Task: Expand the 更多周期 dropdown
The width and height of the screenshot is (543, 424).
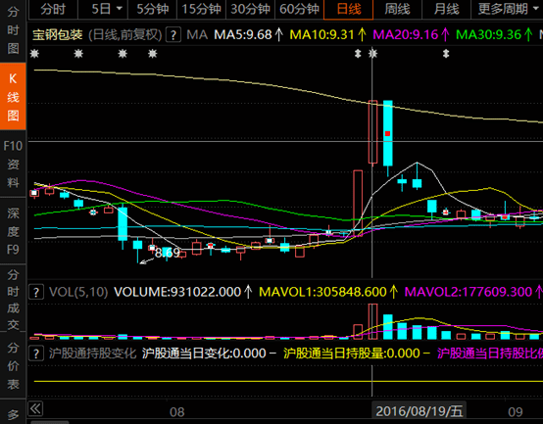Action: tap(507, 9)
